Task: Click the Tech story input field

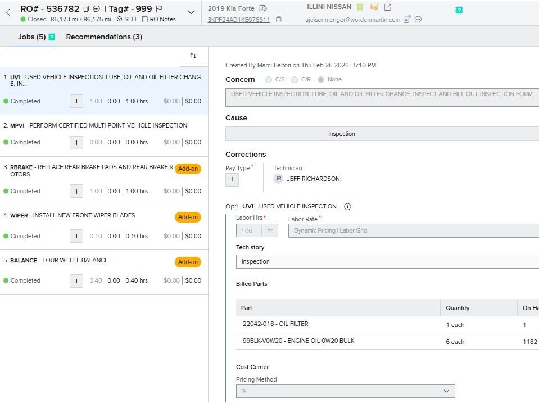Action: pyautogui.click(x=387, y=261)
